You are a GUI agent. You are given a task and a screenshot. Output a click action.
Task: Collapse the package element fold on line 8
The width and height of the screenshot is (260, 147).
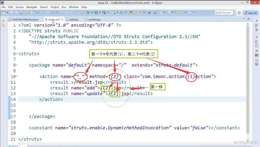pyautogui.click(x=17, y=65)
